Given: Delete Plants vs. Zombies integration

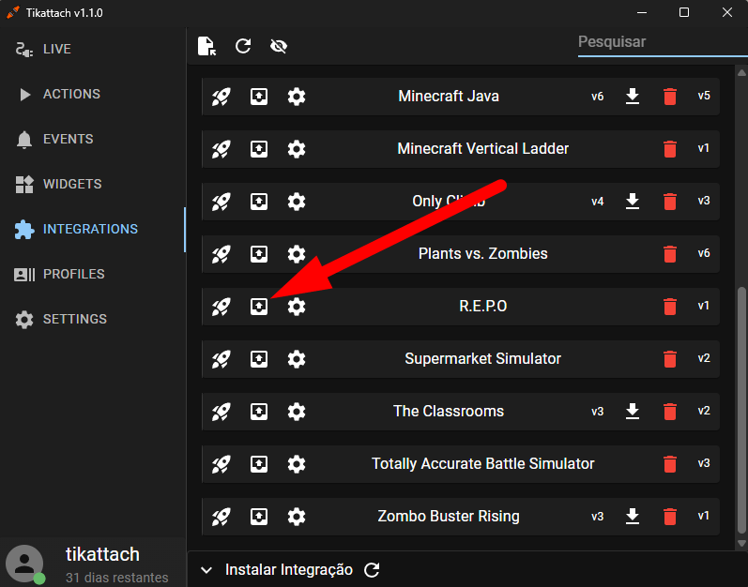Looking at the screenshot, I should (670, 253).
